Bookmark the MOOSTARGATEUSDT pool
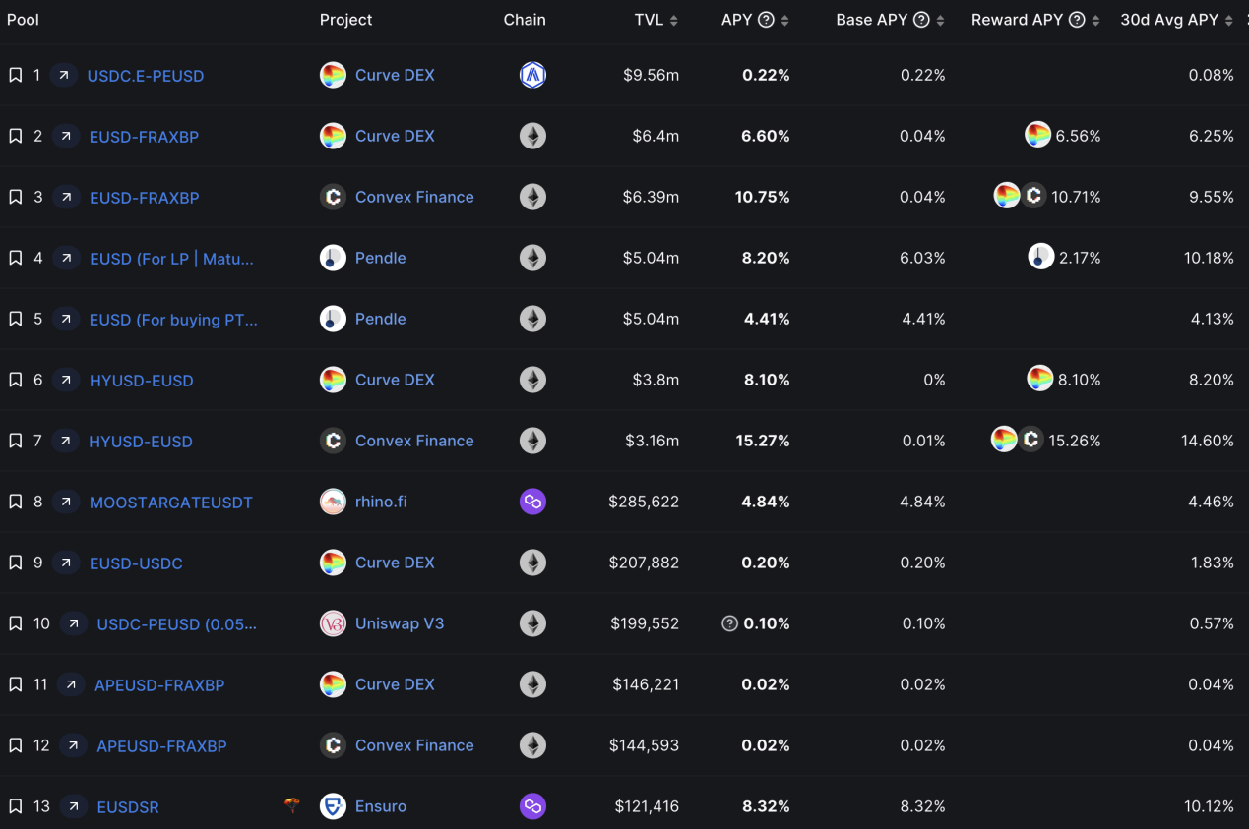 click(x=15, y=502)
